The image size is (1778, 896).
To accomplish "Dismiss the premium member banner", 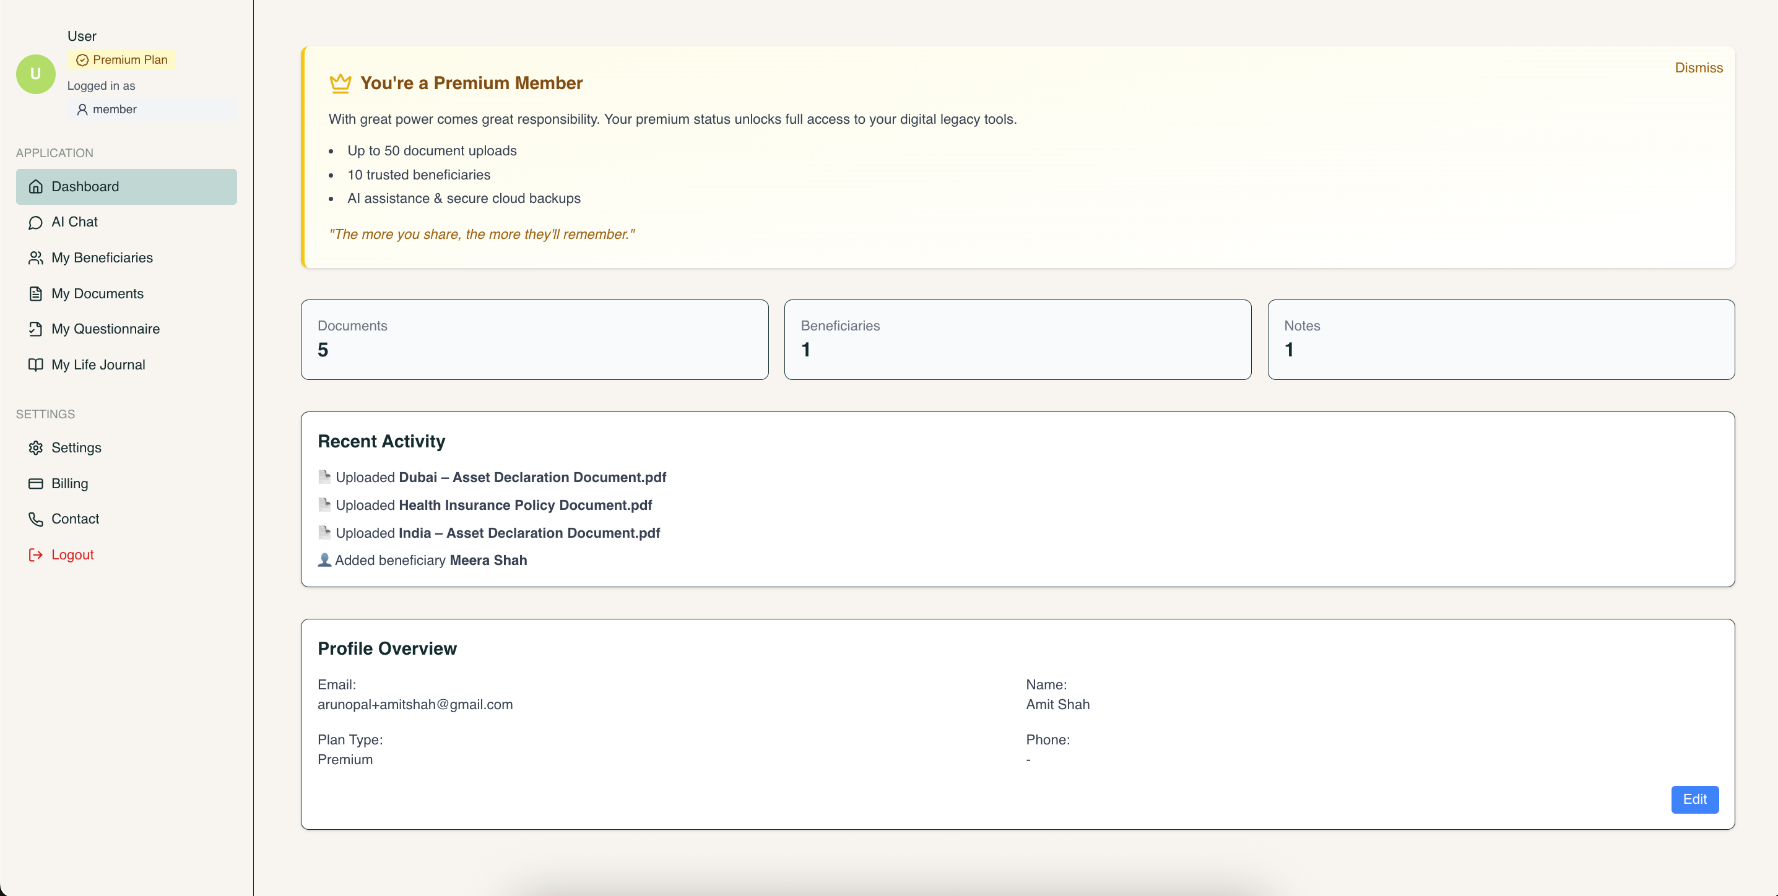I will click(x=1699, y=67).
